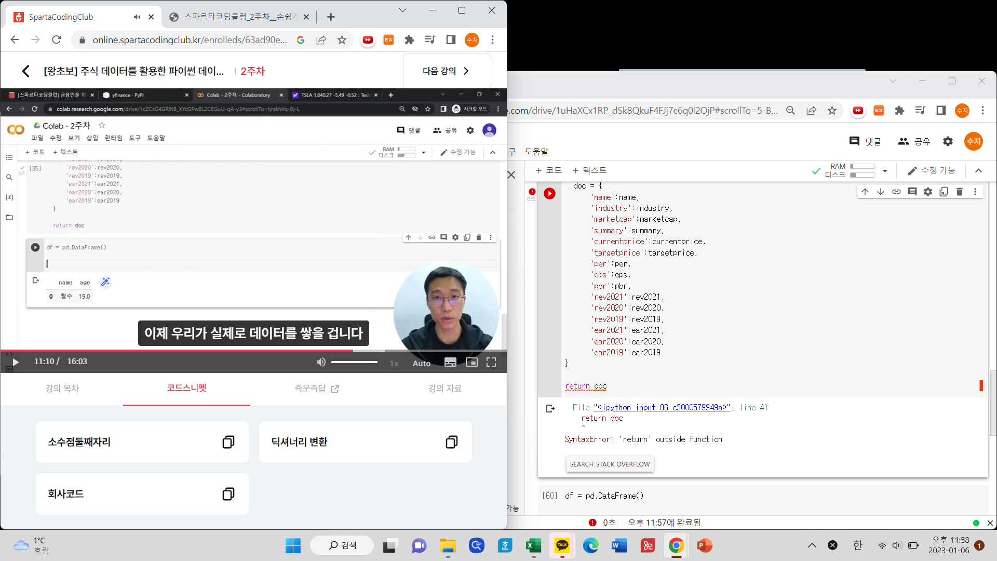Open 수정 가능 editing mode menu

tap(932, 170)
